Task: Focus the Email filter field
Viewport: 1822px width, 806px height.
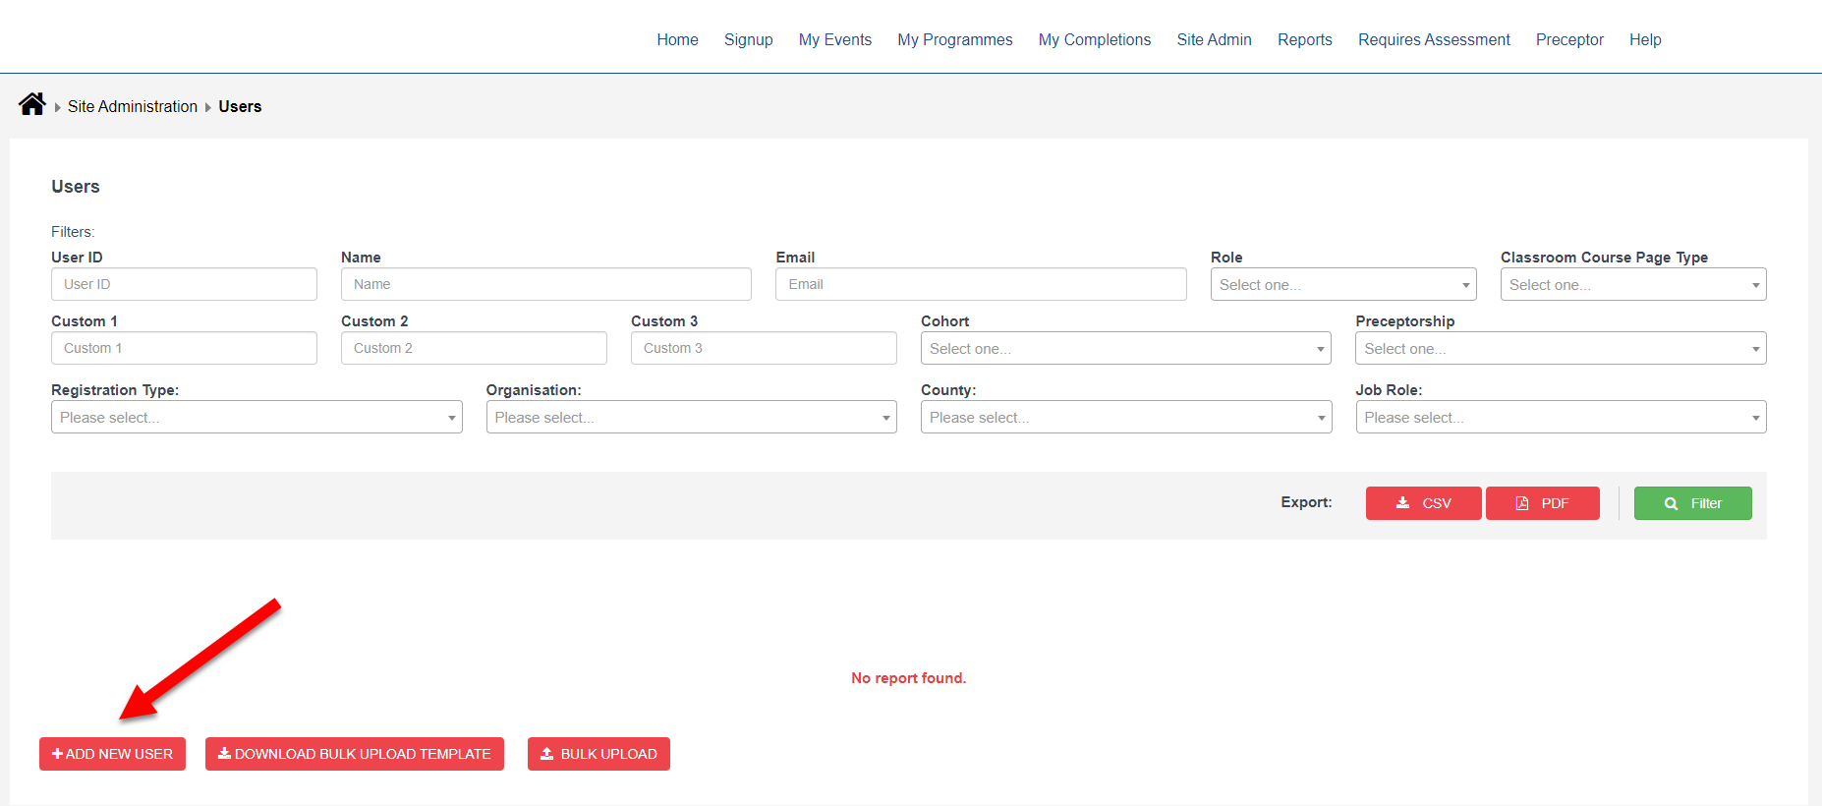Action: (x=981, y=284)
